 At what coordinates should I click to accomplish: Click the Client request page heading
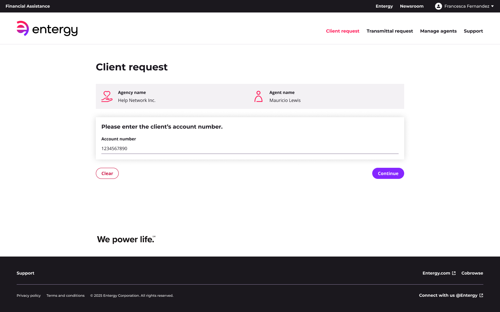[x=132, y=67]
